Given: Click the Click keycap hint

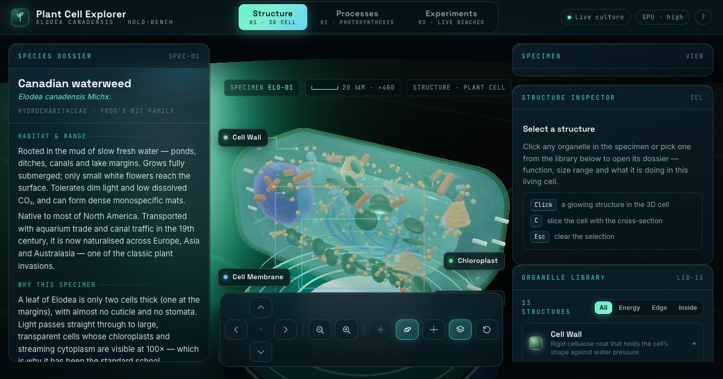Looking at the screenshot, I should tap(543, 205).
